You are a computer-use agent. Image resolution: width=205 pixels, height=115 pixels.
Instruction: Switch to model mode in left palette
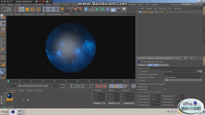3,23
